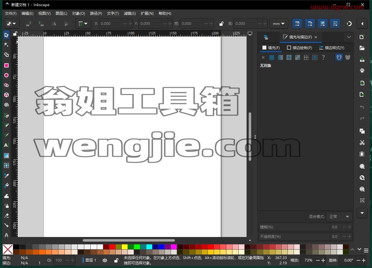372x268 pixels.
Task: Select the Dropper color picker tool
Action: click(x=6, y=176)
